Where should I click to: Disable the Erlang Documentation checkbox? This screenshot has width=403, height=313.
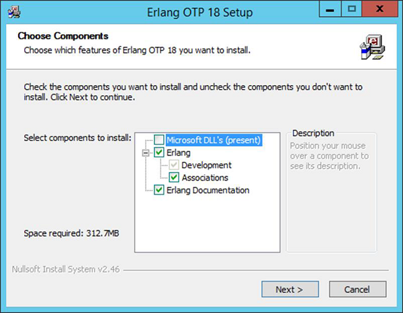tap(159, 190)
